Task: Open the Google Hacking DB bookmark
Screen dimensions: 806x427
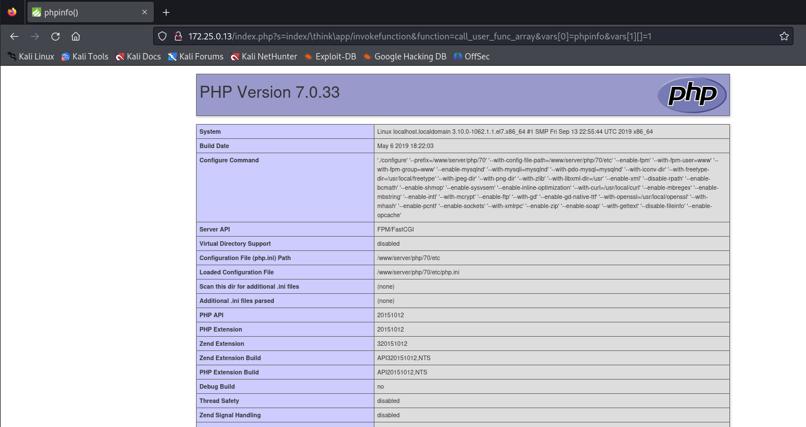Action: click(x=404, y=56)
